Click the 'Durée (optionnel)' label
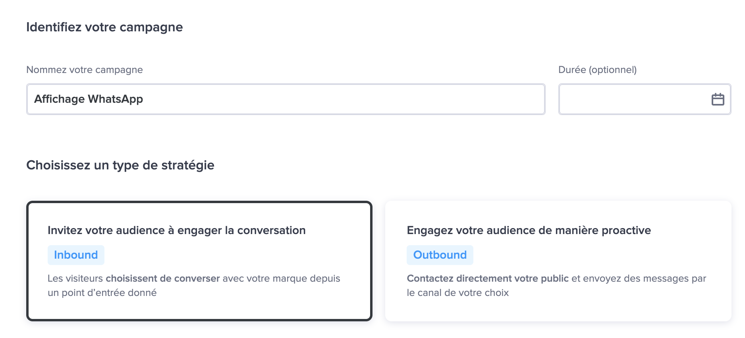This screenshot has height=338, width=745. tap(597, 70)
